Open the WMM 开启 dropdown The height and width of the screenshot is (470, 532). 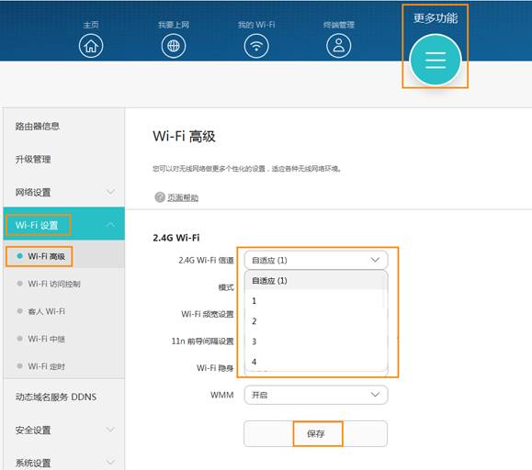pyautogui.click(x=316, y=395)
